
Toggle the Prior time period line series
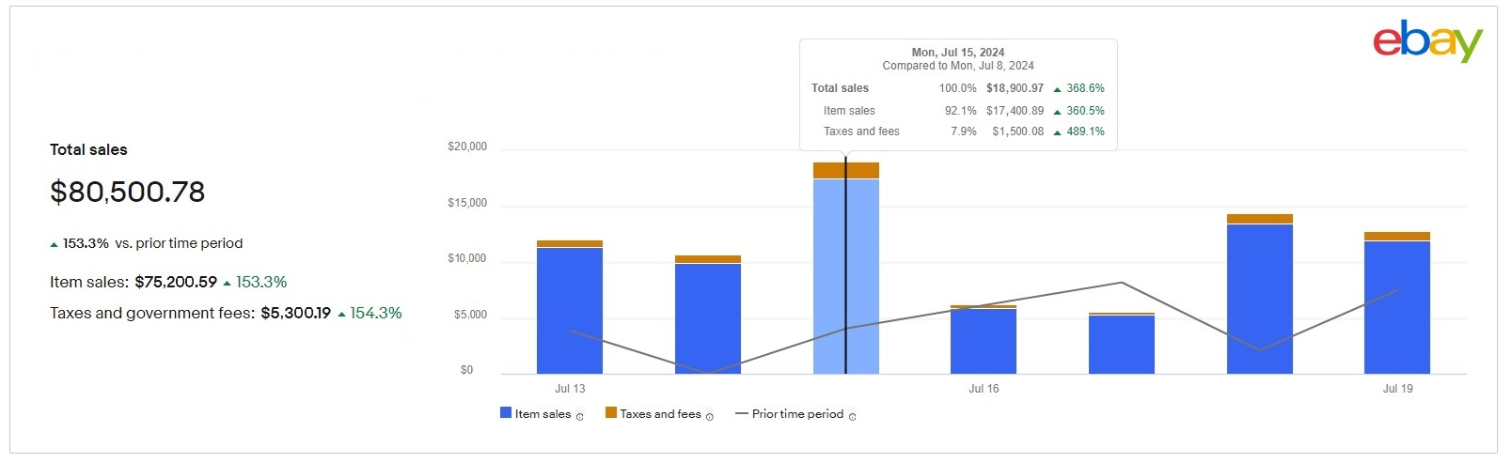click(797, 414)
